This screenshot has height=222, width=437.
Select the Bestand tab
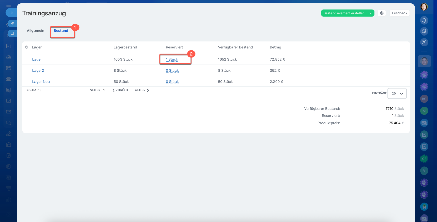pyautogui.click(x=61, y=31)
